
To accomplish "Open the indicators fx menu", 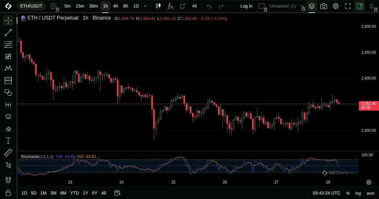I will tap(170, 6).
